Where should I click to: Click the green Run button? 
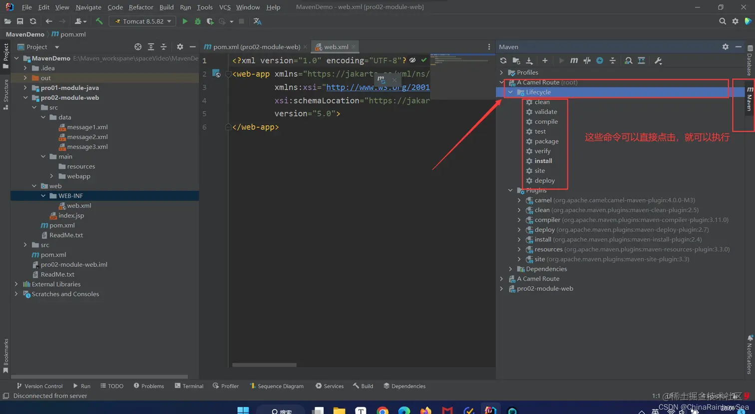(x=185, y=21)
